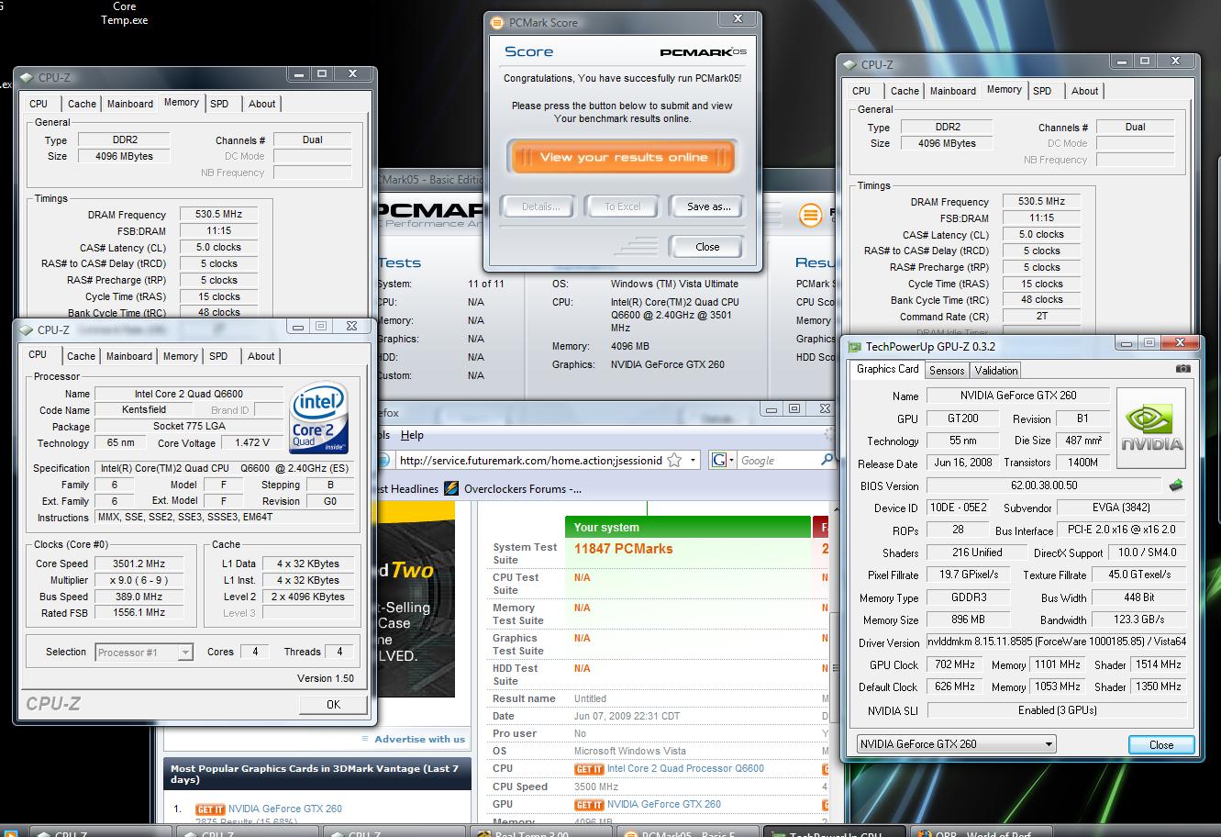Click the Intel Core 2 Quad logo

click(318, 418)
